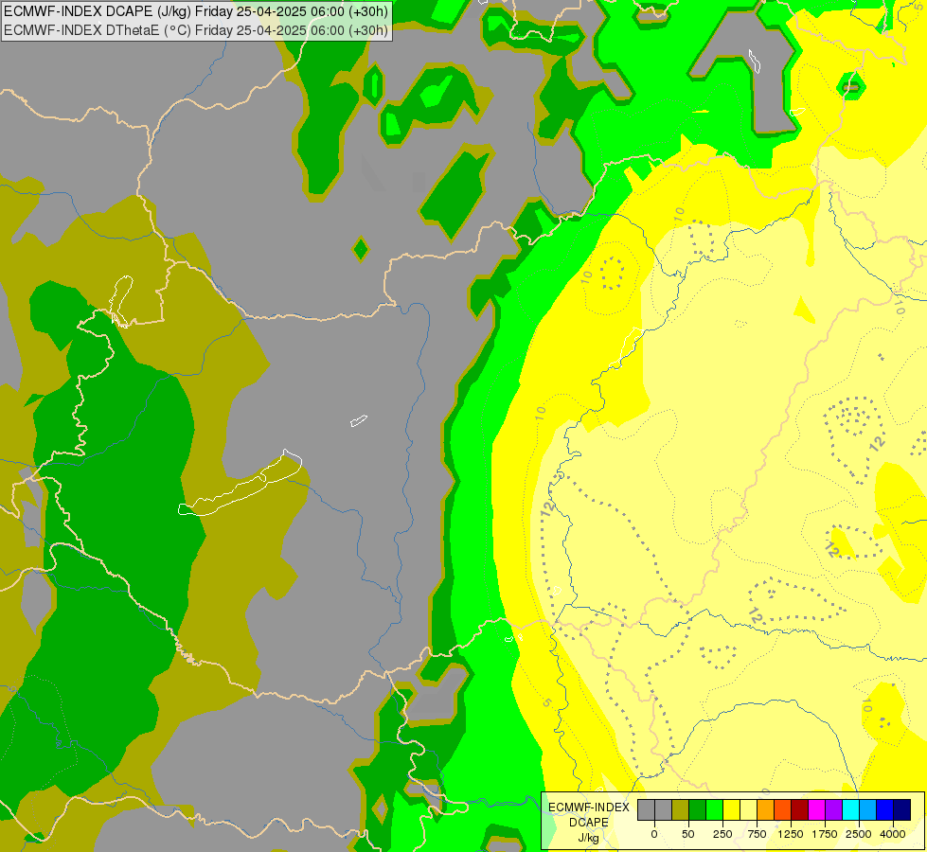Click the 'J/kg' unit label in legend

(x=589, y=839)
